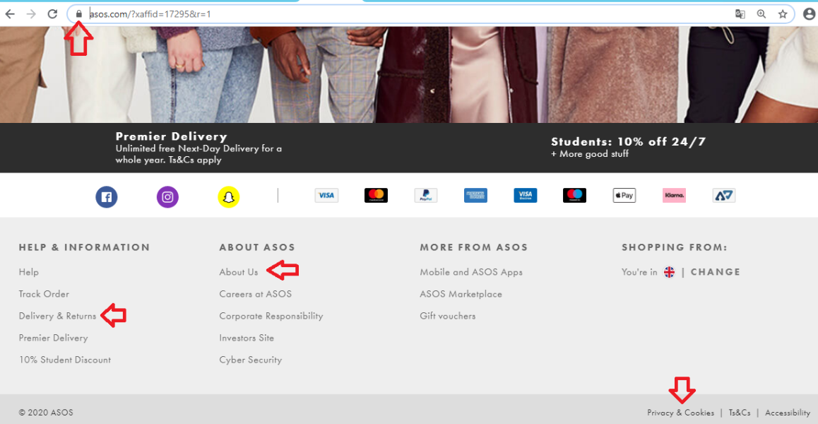
Task: Click the Students 10% off banner
Action: (628, 146)
